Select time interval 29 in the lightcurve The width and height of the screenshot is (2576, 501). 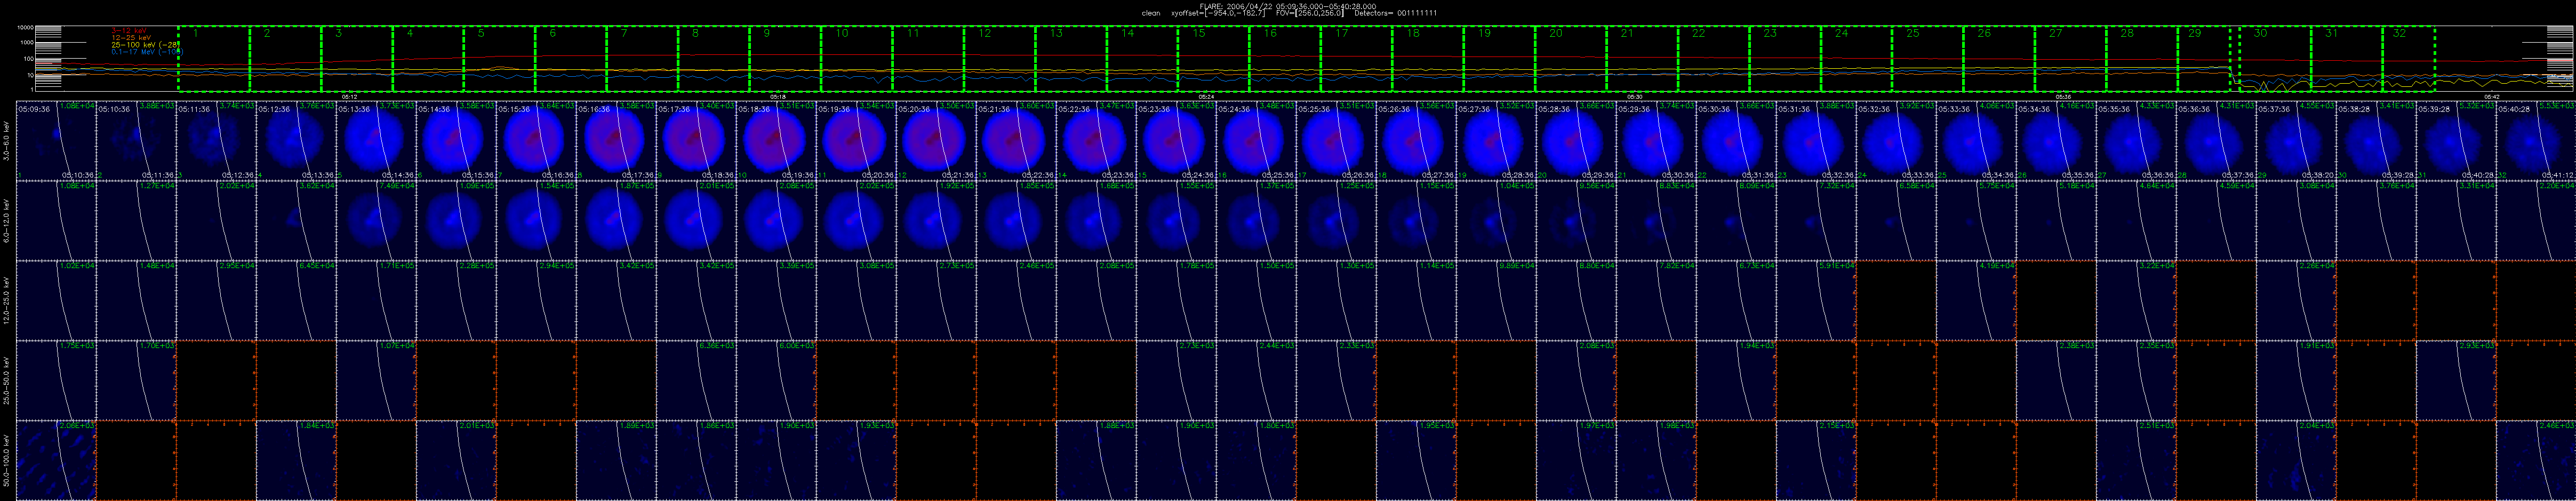click(2204, 60)
